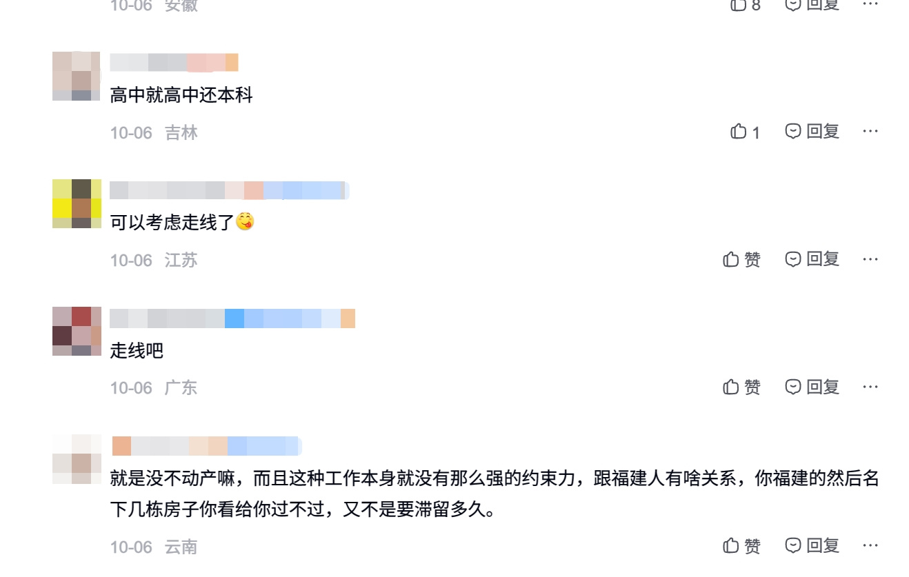Open avatar of 走线吧 commenter
The width and height of the screenshot is (909, 577).
[77, 331]
